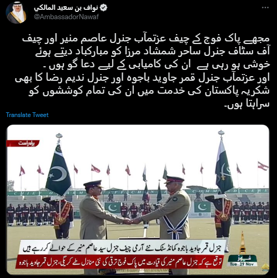This screenshot has width=277, height=278.
Task: Open the tweet's three-dot more options menu
Action: [265, 8]
